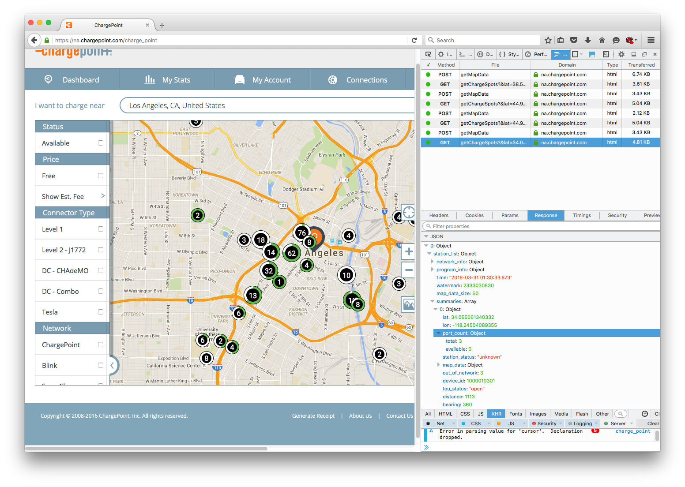Open the Generate Receipt link
The height and width of the screenshot is (487, 685).
click(313, 416)
